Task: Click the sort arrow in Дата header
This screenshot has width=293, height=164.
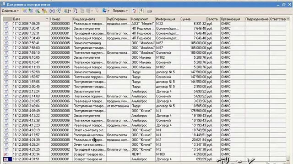Action: tap(47, 19)
